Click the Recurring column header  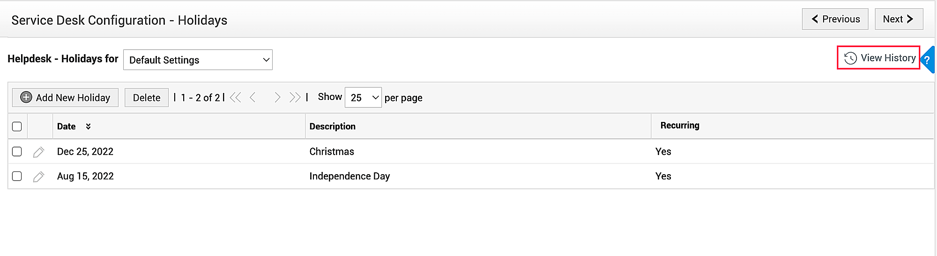click(679, 125)
